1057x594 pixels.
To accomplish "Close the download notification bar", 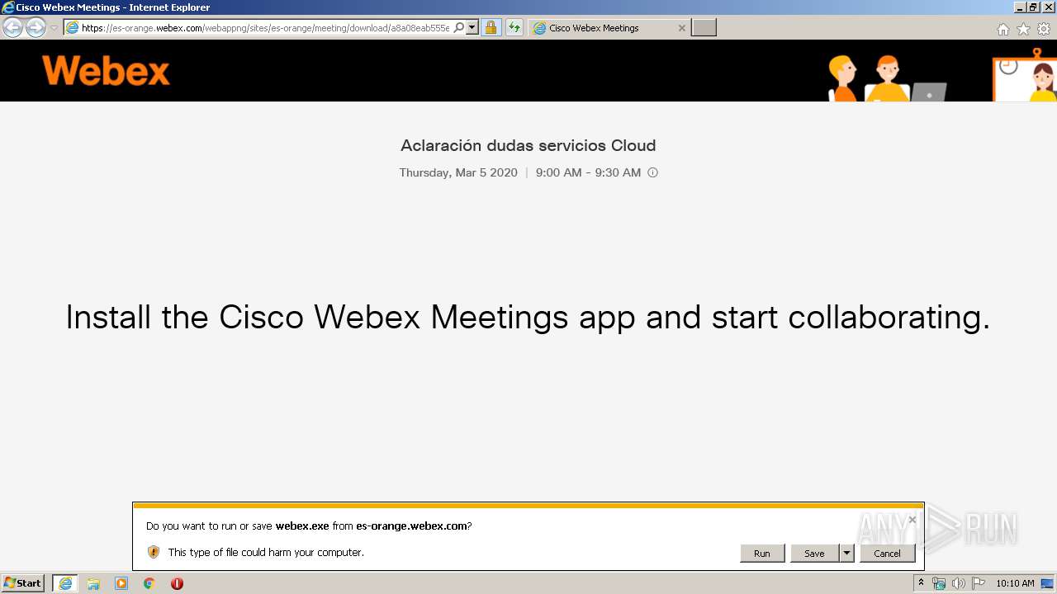I will coord(912,520).
